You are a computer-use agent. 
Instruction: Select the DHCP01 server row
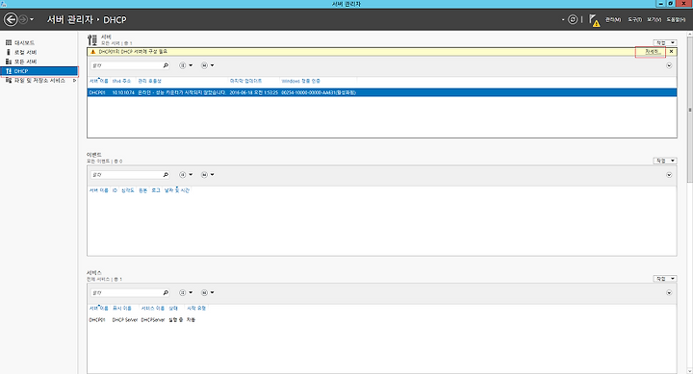(x=382, y=92)
